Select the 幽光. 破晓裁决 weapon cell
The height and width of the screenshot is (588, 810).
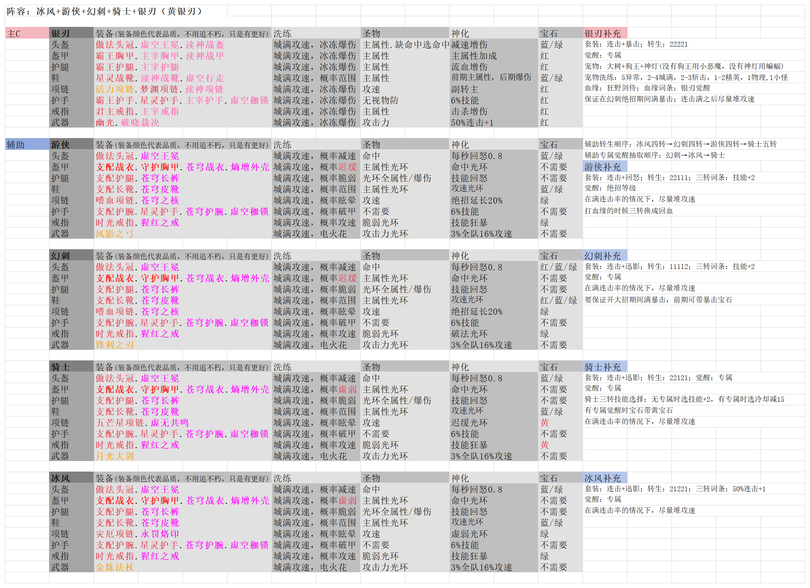tap(127, 123)
